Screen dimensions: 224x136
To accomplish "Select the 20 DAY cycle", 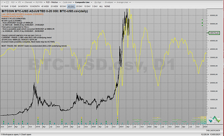I will [79, 6].
